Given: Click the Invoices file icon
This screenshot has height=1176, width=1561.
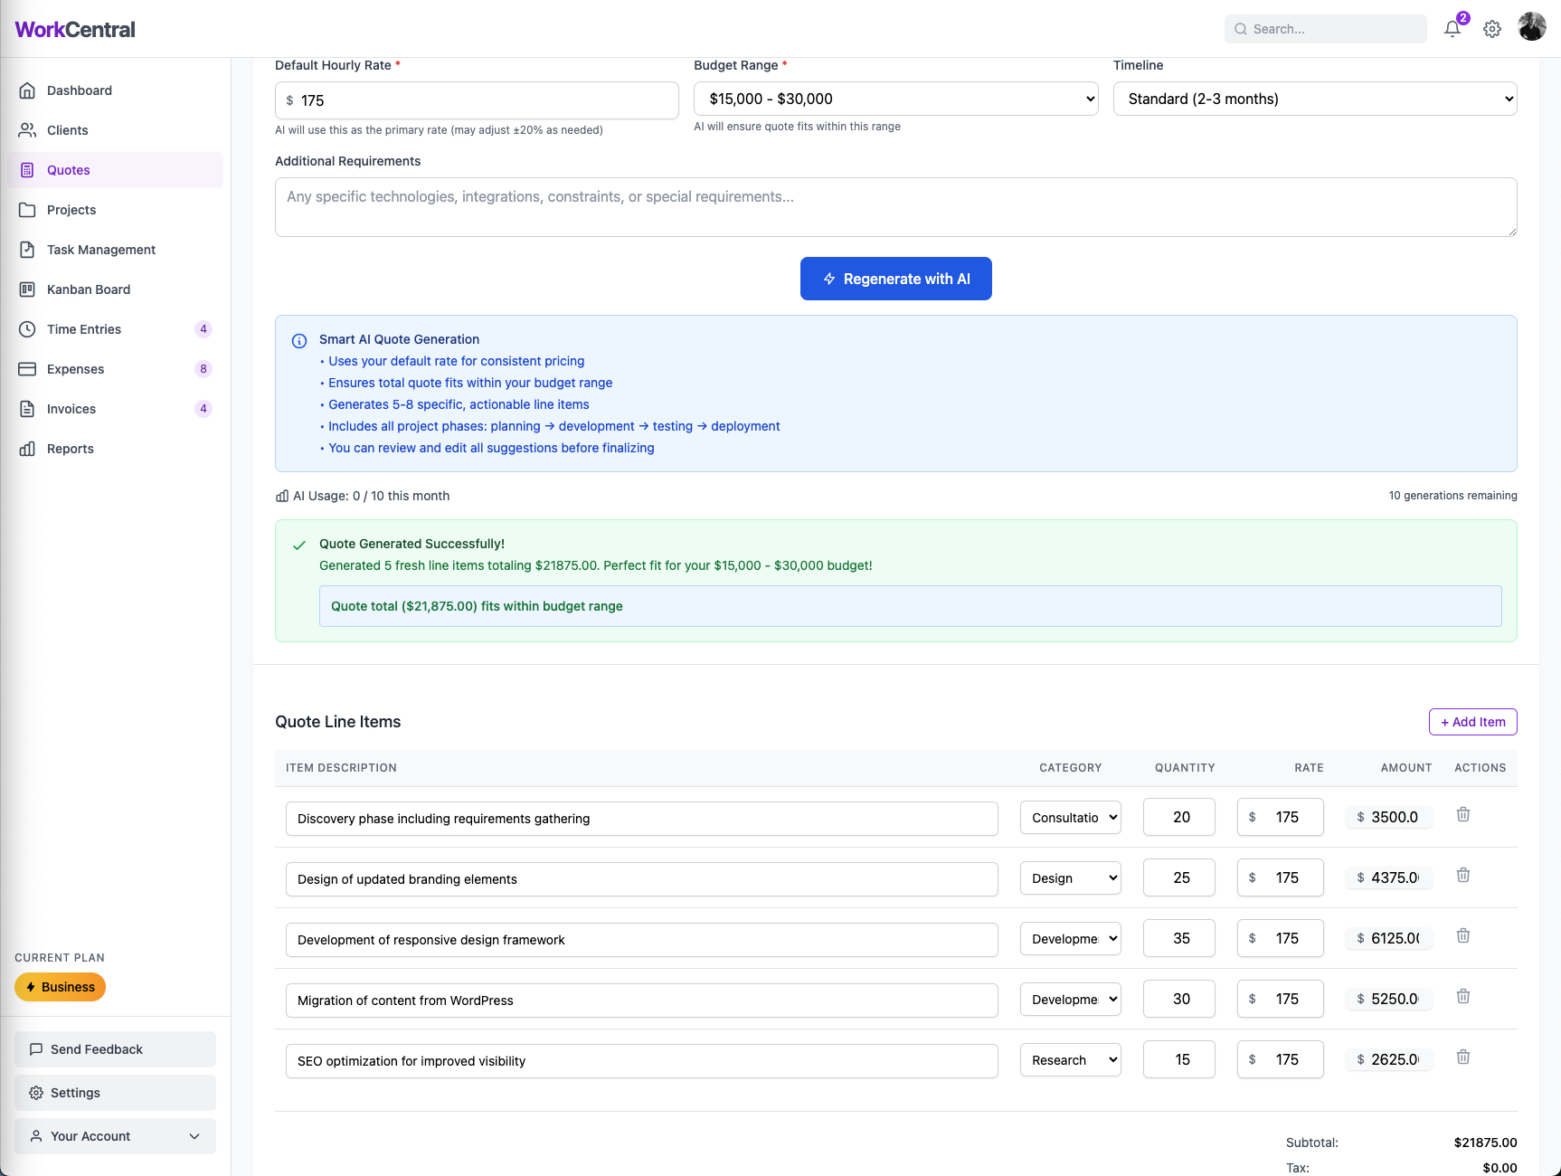Looking at the screenshot, I should click(x=27, y=409).
